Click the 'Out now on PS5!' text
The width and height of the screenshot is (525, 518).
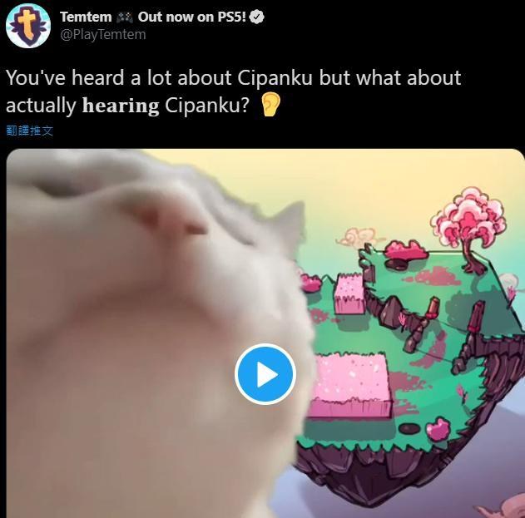point(192,17)
